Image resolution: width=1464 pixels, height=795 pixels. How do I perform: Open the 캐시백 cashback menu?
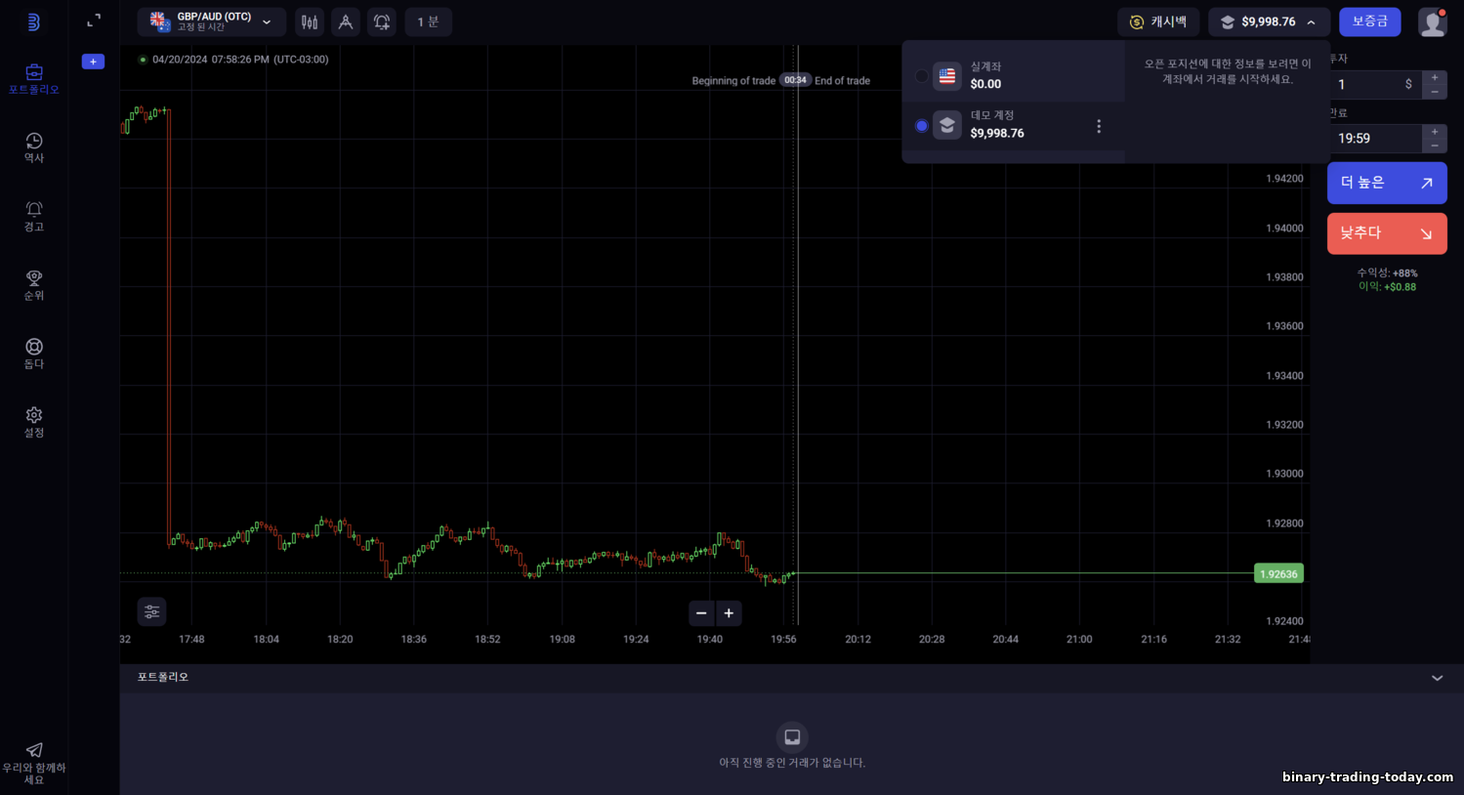pyautogui.click(x=1158, y=21)
